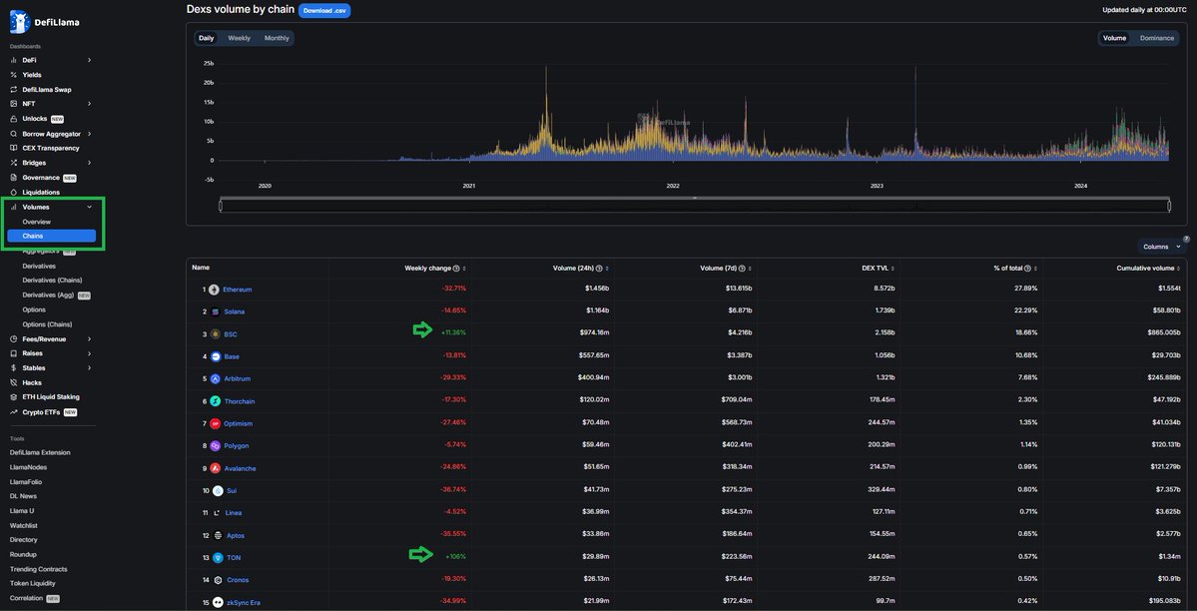
Task: Click the Base chain icon
Action: [216, 356]
